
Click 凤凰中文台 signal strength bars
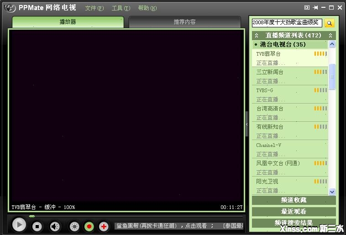(320, 163)
